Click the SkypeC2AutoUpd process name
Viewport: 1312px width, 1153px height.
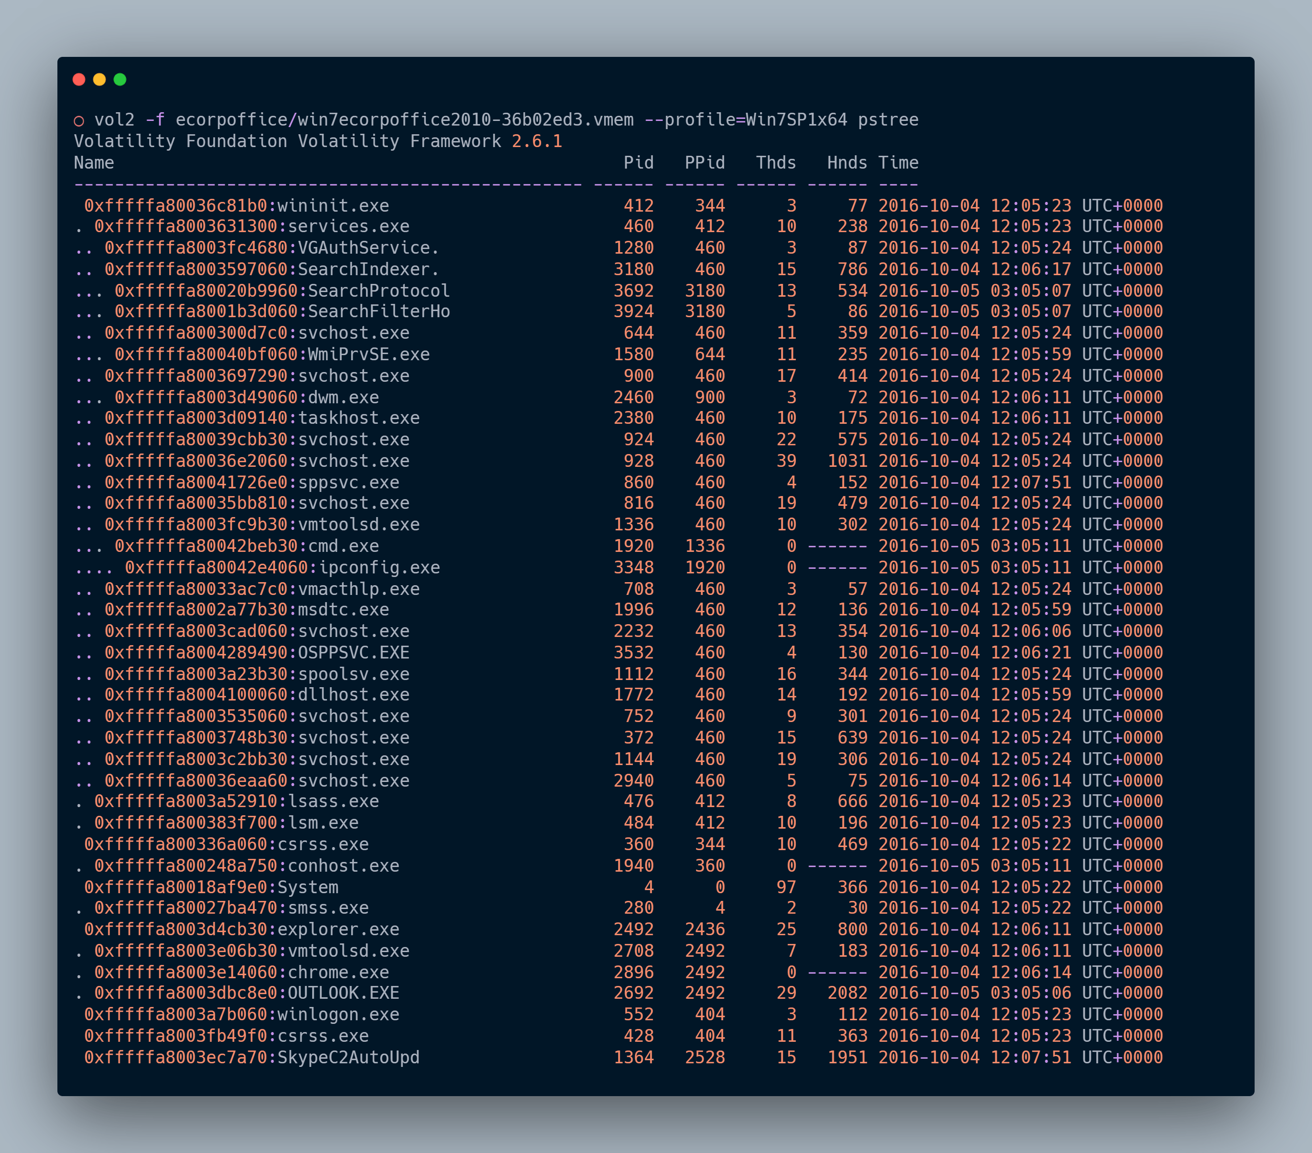point(348,1057)
